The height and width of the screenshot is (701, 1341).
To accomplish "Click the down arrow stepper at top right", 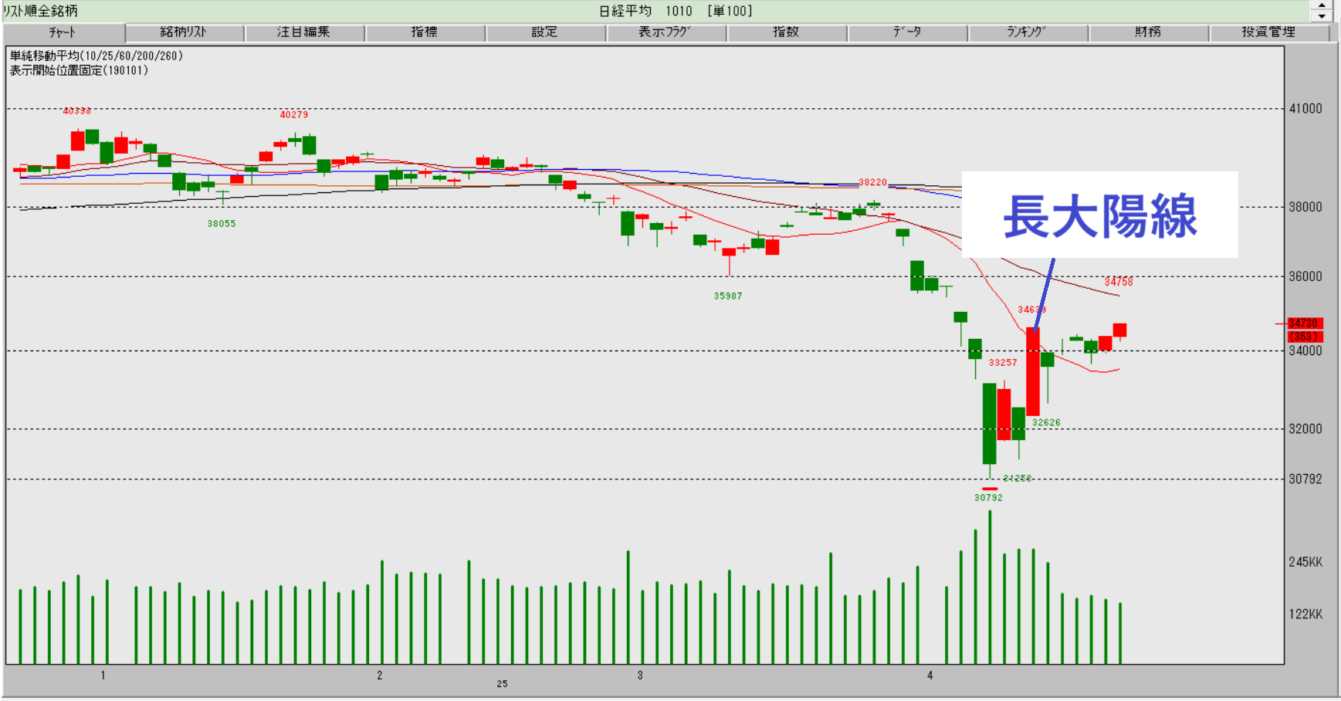I will tap(1322, 16).
